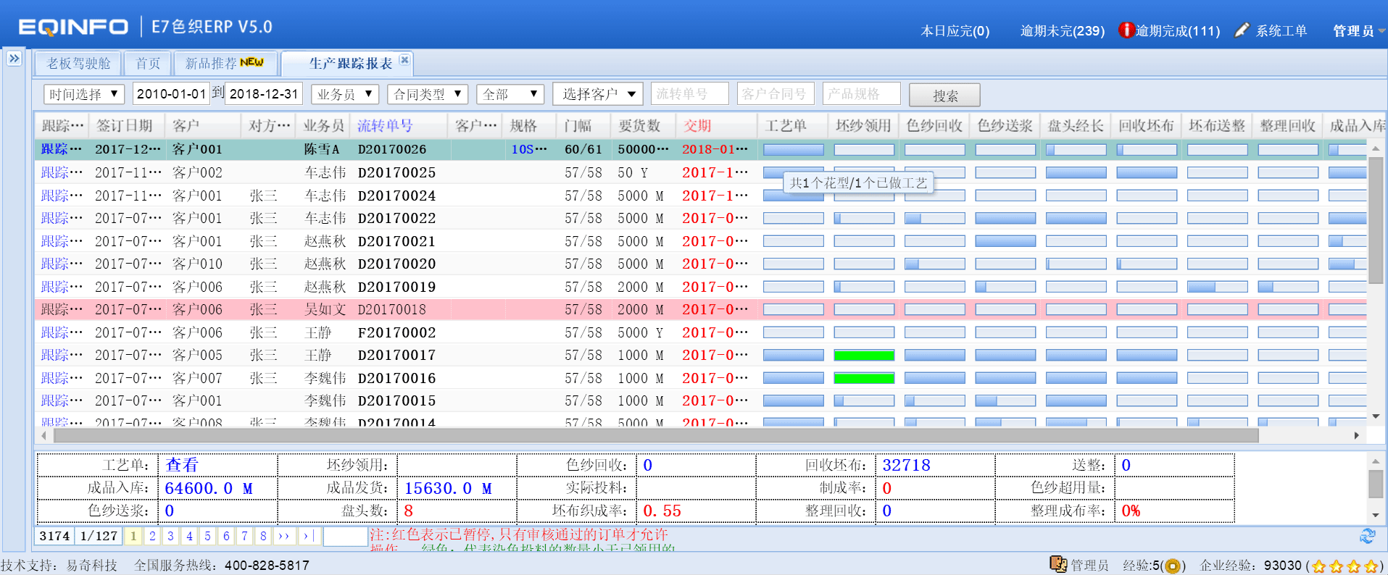This screenshot has height=575, width=1388.
Task: Click the 搜索 button
Action: point(944,96)
